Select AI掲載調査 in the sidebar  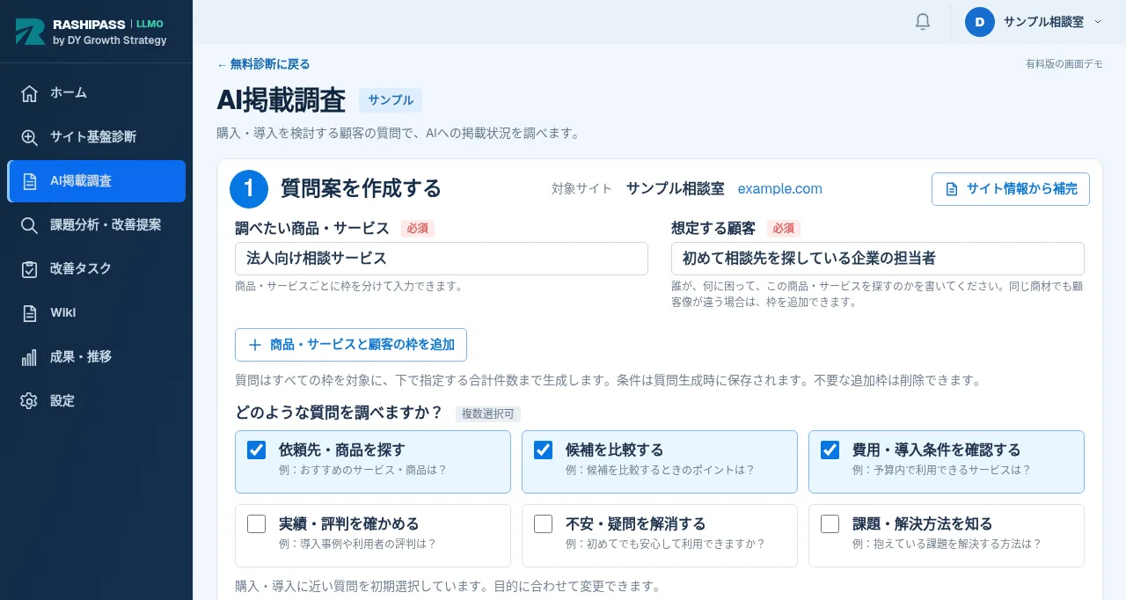tap(96, 181)
